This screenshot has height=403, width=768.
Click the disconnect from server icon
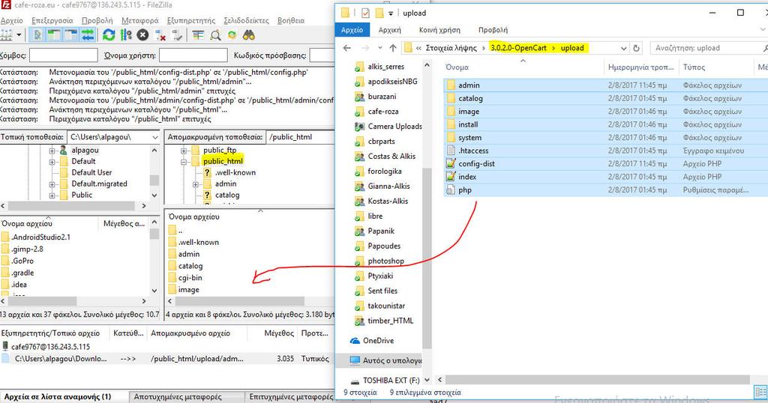pos(160,34)
